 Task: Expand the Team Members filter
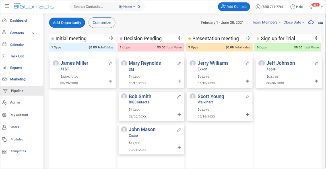tap(266, 23)
